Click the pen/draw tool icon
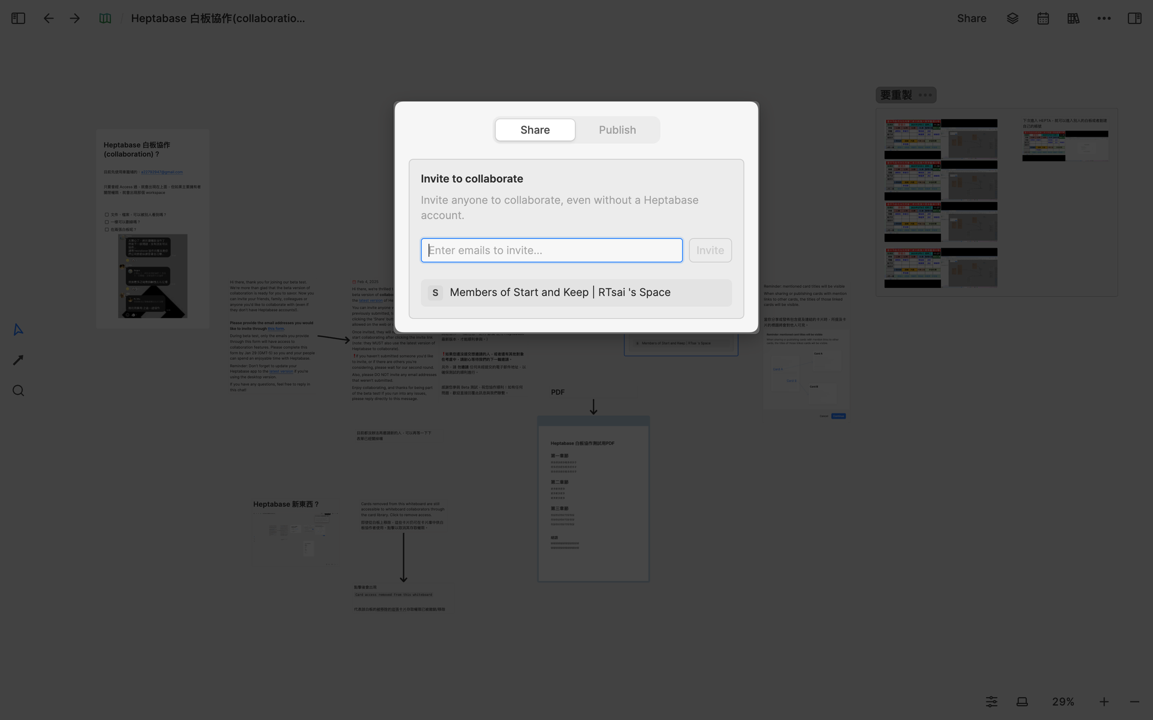 point(17,360)
